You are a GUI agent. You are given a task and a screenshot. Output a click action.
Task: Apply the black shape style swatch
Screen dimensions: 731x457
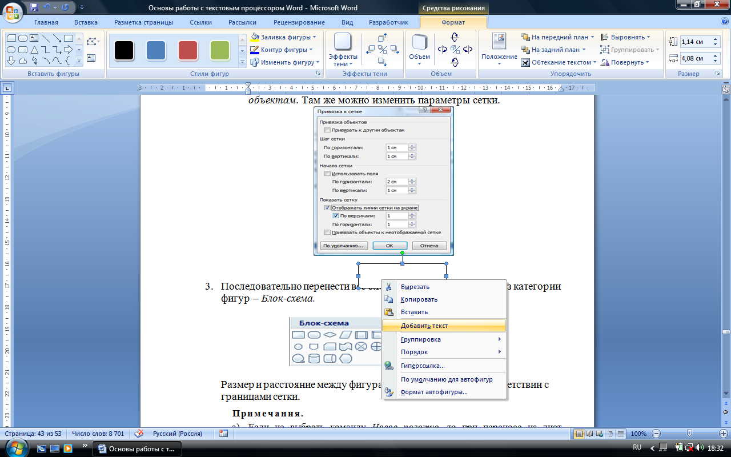pos(124,50)
